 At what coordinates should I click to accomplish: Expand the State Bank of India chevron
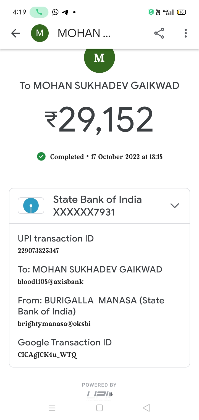(x=175, y=206)
